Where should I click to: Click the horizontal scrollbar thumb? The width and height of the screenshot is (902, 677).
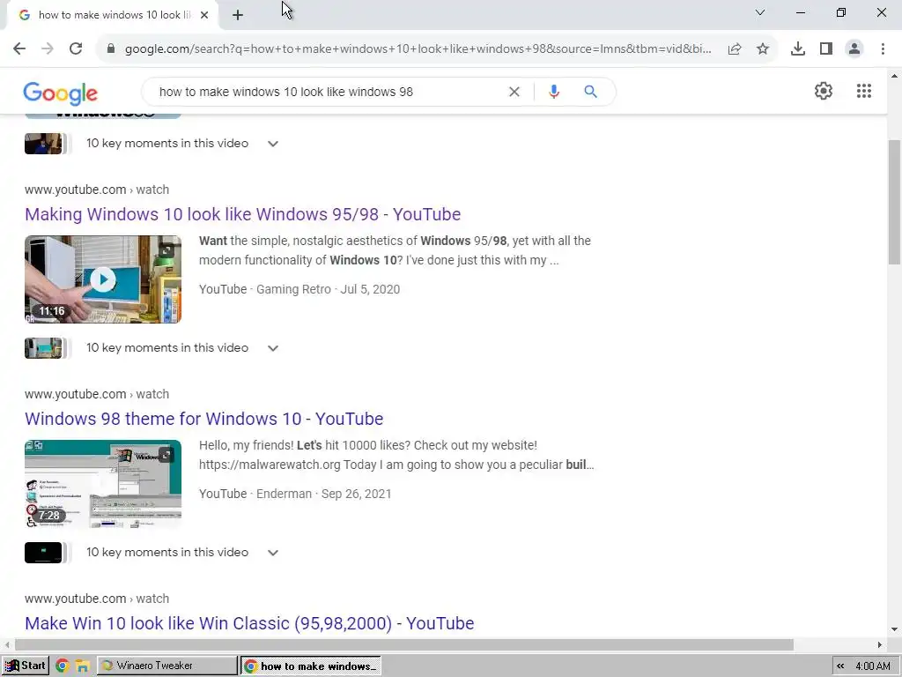tap(403, 644)
